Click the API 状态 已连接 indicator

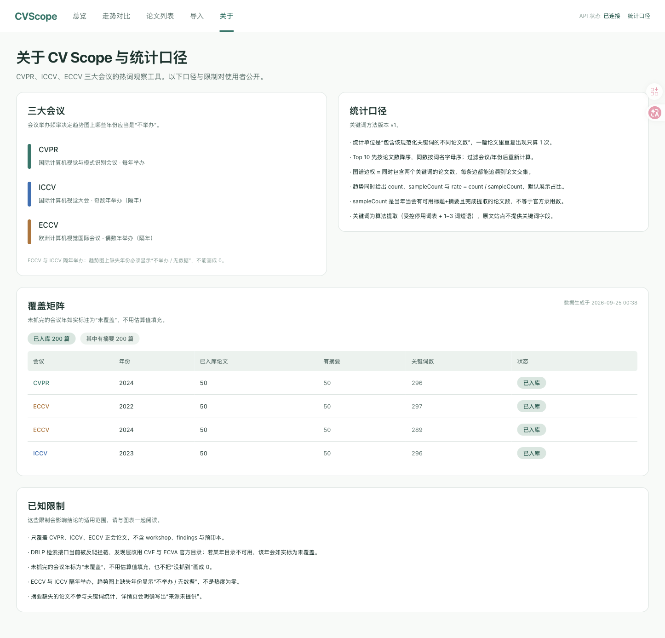pos(600,16)
